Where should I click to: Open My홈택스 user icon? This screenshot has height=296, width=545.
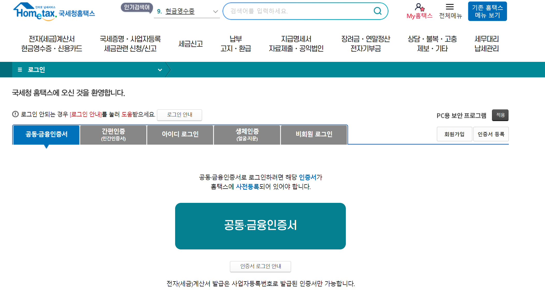pos(419,7)
